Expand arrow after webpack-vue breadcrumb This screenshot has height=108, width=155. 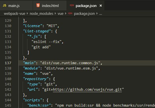[27, 13]
